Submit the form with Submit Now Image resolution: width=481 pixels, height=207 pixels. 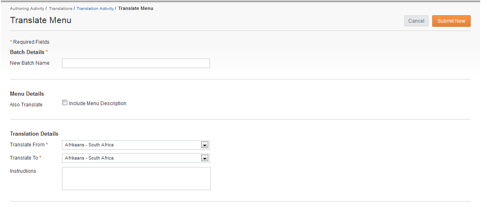click(451, 21)
